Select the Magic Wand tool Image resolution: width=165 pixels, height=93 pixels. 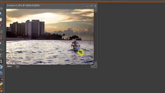click(x=1, y=43)
